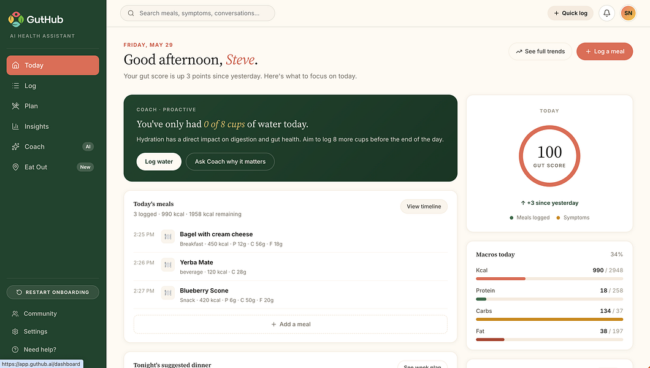Click the notifications bell icon
The width and height of the screenshot is (650, 368).
click(x=606, y=13)
